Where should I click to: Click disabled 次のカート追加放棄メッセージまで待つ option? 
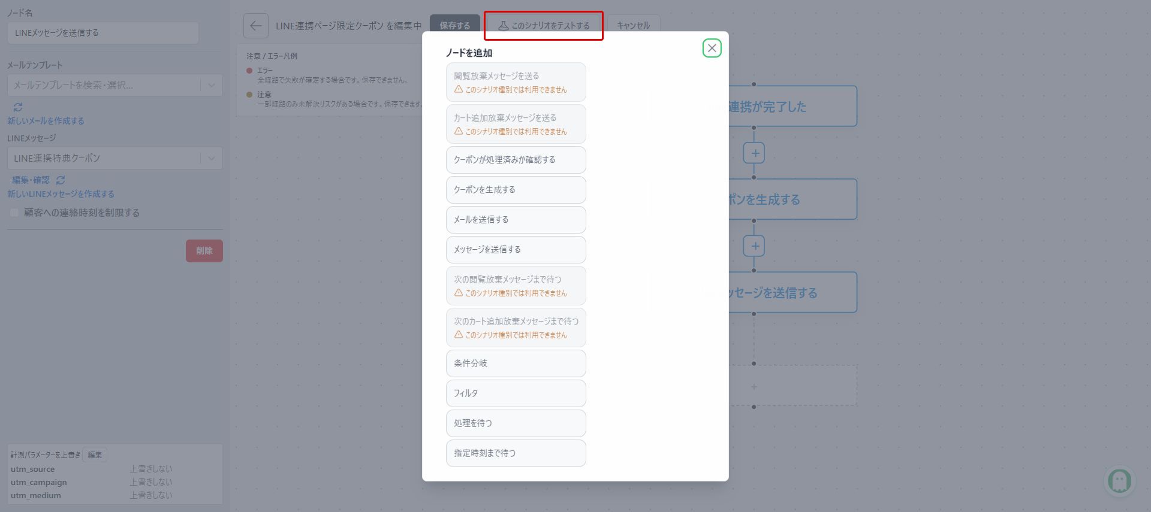pyautogui.click(x=516, y=328)
